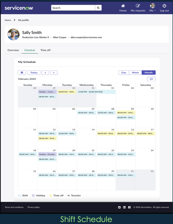Viewport: 173px width, 224px height.
Task: Click the search magnifier icon
Action: [98, 8]
